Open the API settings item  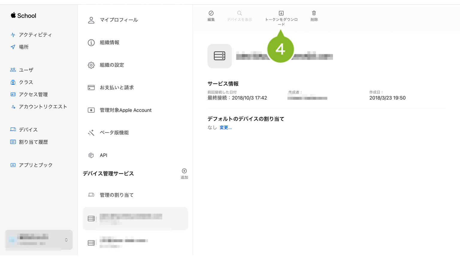point(103,155)
